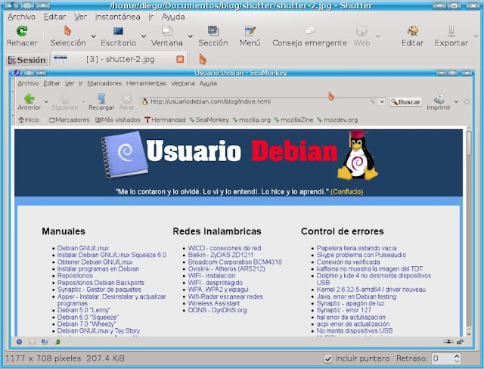Screen dimensions: 484x369
Task: Click the Rehacer (redo) toolbar icon
Action: click(x=22, y=31)
